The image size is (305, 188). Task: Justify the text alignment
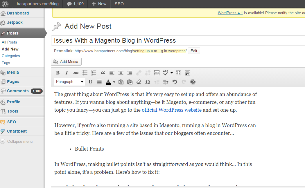(x=99, y=82)
